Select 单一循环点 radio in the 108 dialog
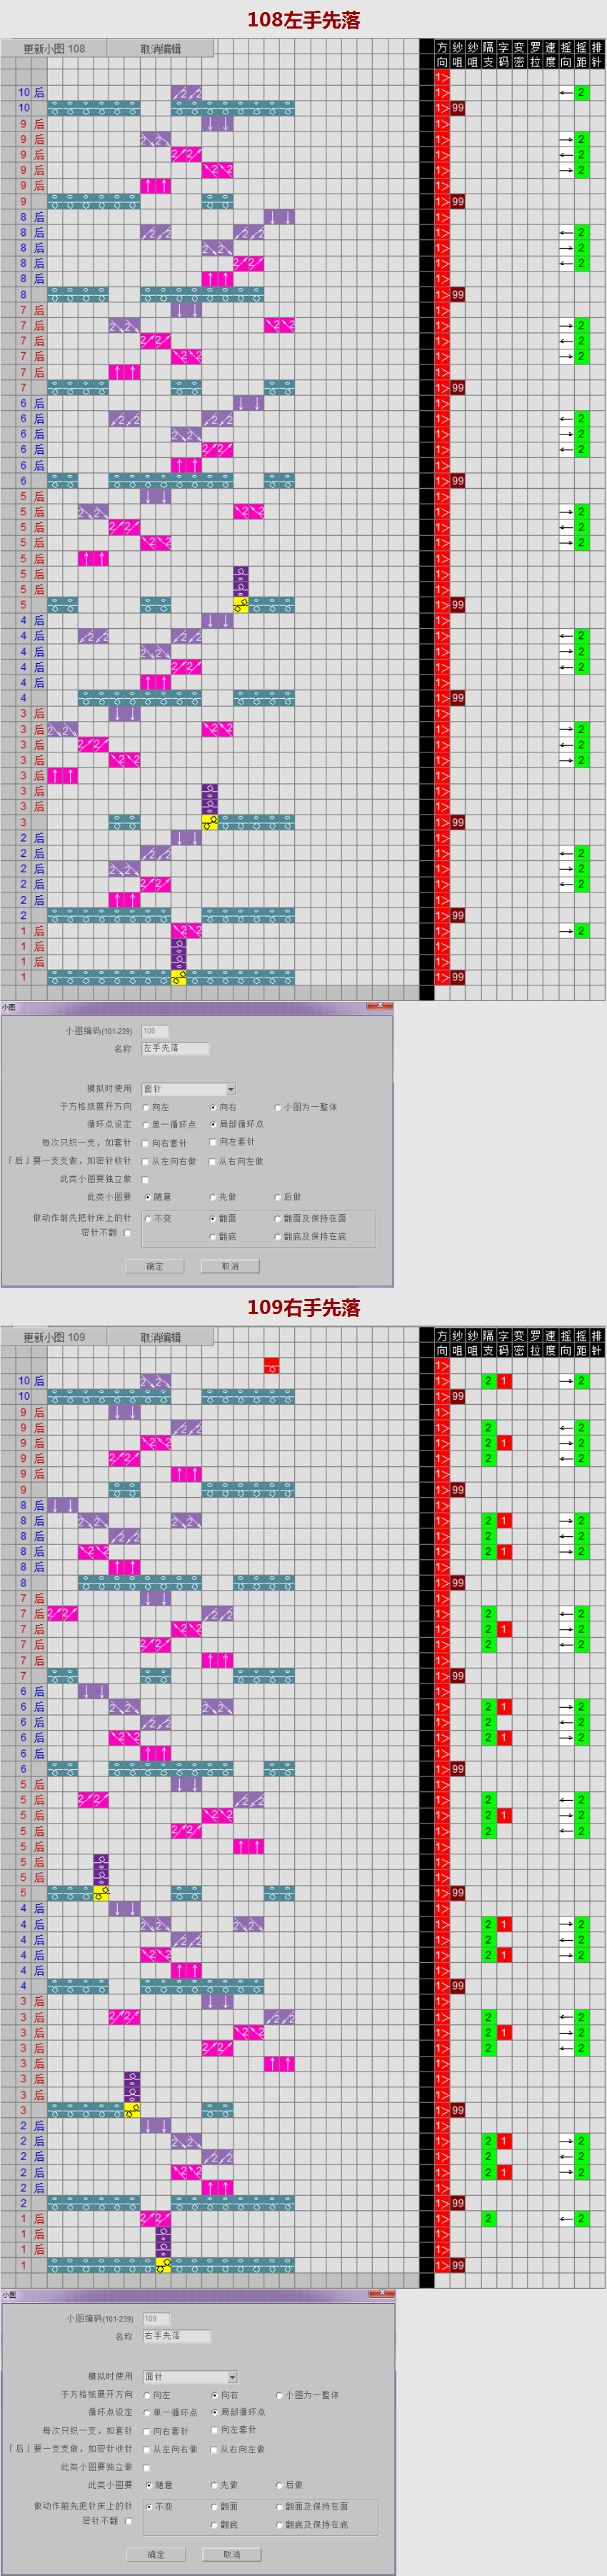This screenshot has width=607, height=2576. (x=146, y=1124)
